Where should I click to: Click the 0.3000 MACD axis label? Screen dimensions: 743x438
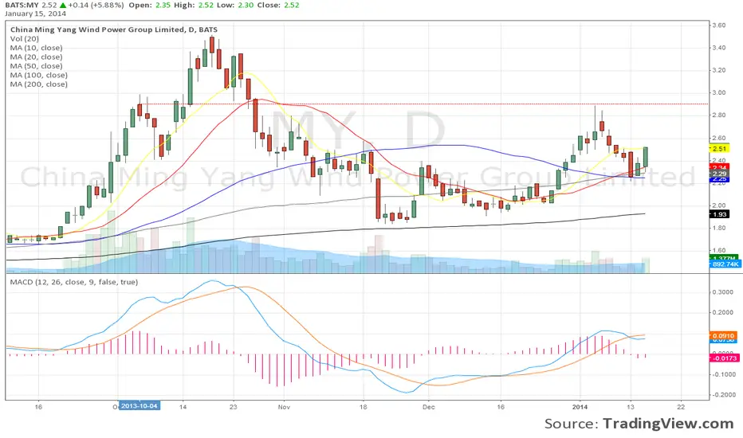point(722,292)
